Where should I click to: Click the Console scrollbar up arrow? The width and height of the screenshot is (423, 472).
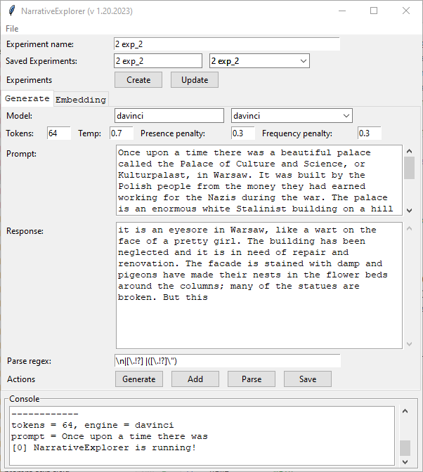(405, 412)
